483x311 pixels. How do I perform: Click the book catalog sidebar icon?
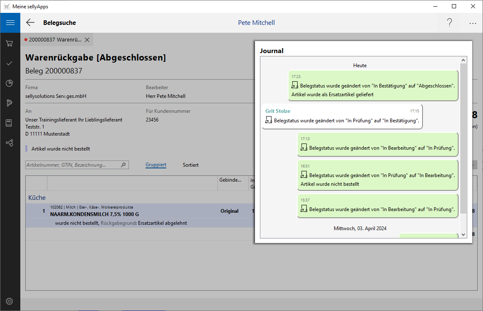pos(10,123)
